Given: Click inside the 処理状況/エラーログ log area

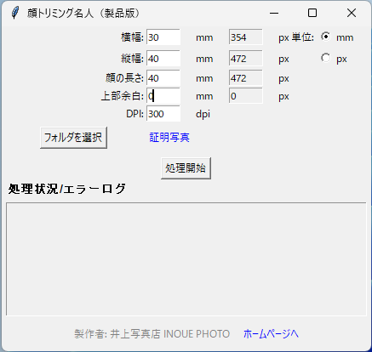Looking at the screenshot, I should 186,258.
